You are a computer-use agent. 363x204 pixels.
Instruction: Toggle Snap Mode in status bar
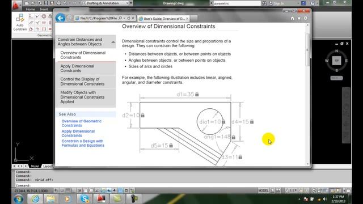[62, 190]
